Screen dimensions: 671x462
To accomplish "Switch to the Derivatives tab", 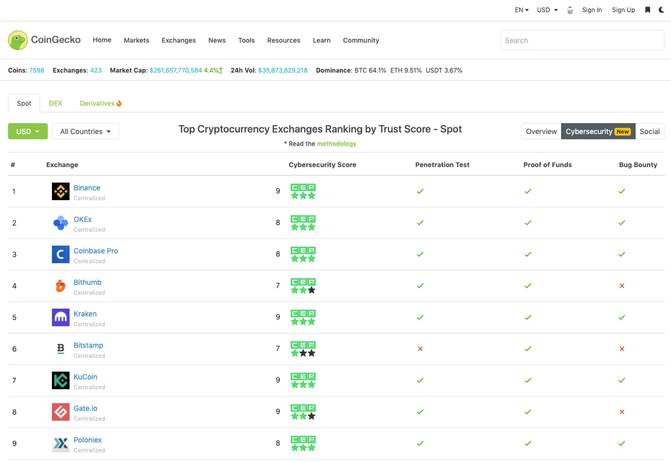I will pyautogui.click(x=101, y=103).
